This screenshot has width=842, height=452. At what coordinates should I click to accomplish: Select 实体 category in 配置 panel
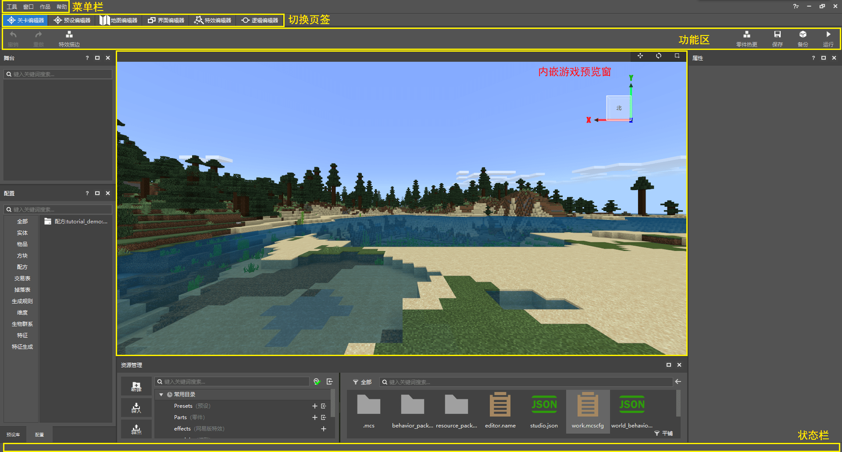(22, 233)
